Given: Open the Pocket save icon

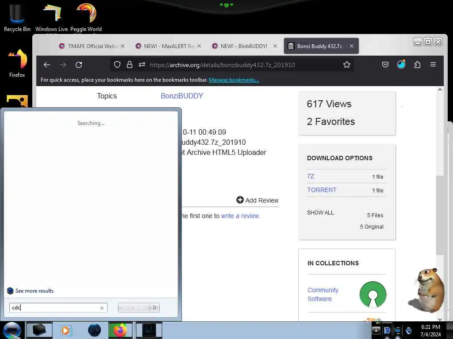Looking at the screenshot, I should (x=385, y=64).
